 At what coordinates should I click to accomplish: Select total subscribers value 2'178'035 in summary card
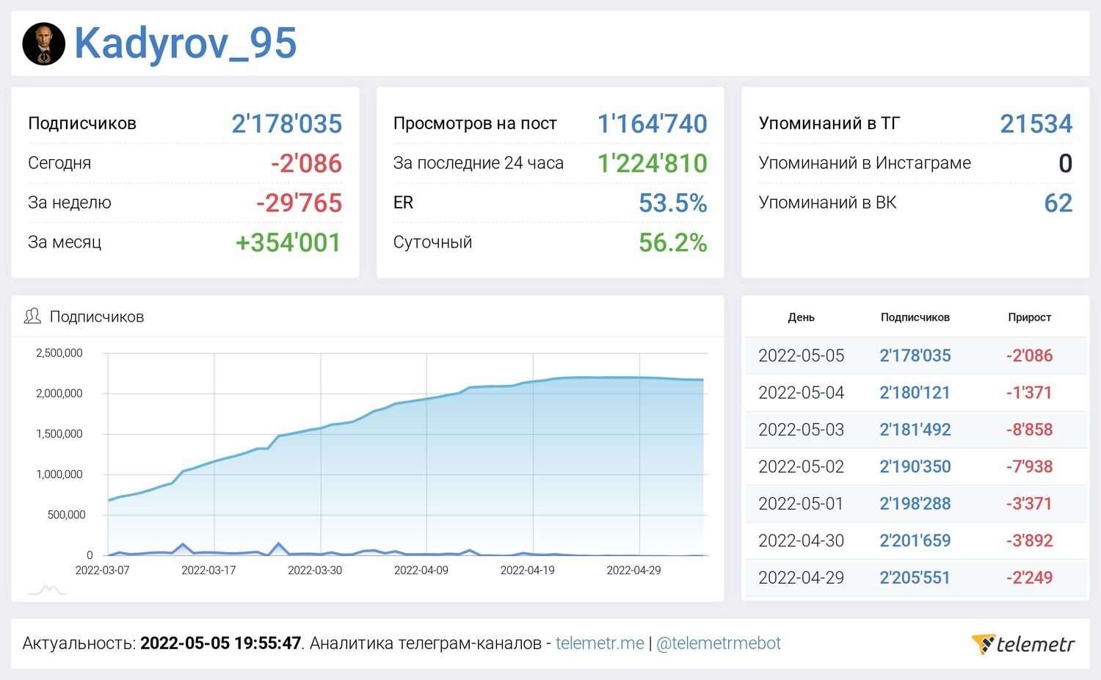(x=287, y=123)
